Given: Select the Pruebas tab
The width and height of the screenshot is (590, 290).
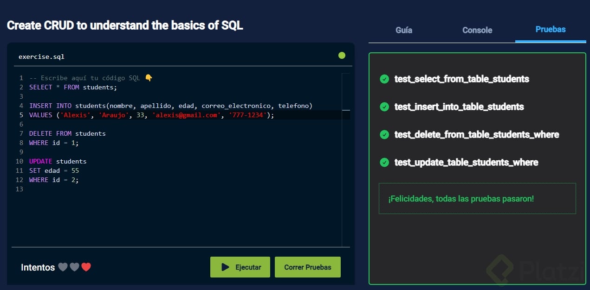Looking at the screenshot, I should [x=551, y=29].
